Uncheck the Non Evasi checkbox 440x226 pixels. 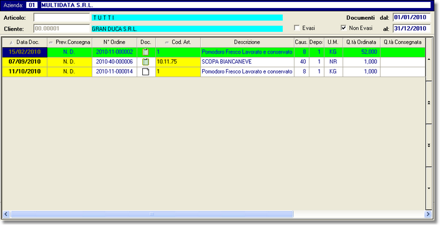click(343, 28)
